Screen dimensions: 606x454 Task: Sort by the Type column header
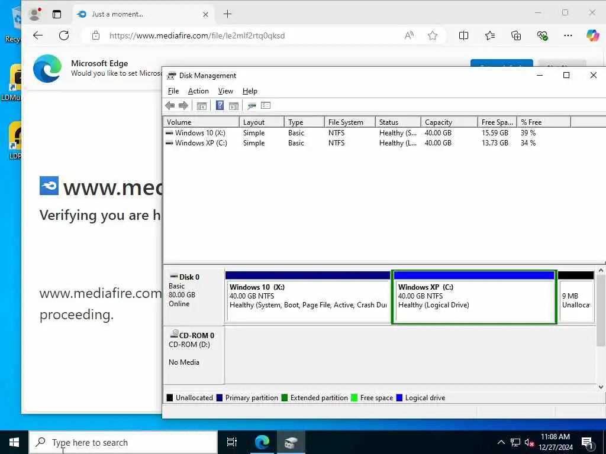point(304,122)
